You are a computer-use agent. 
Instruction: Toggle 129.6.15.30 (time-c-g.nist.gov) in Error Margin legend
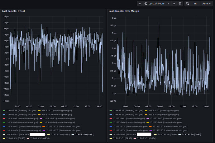(162, 114)
